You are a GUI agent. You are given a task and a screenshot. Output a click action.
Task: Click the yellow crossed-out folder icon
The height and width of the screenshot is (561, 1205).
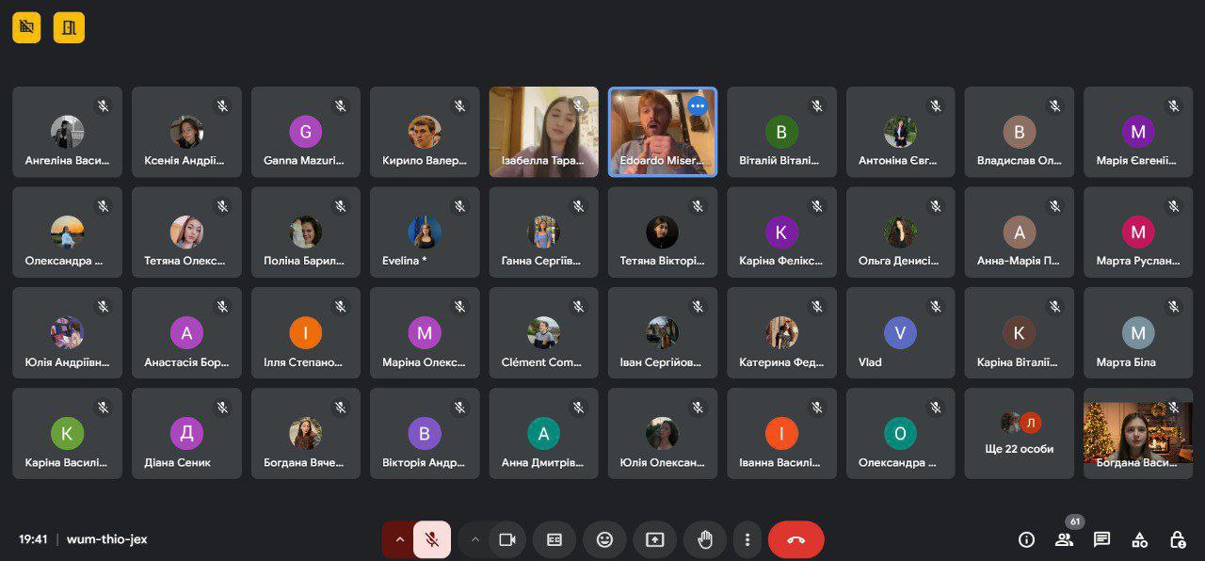pos(26,27)
